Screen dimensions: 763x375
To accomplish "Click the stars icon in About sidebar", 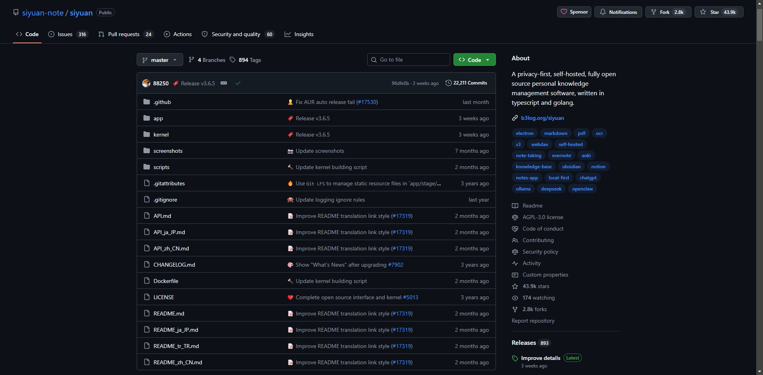I will click(x=515, y=287).
